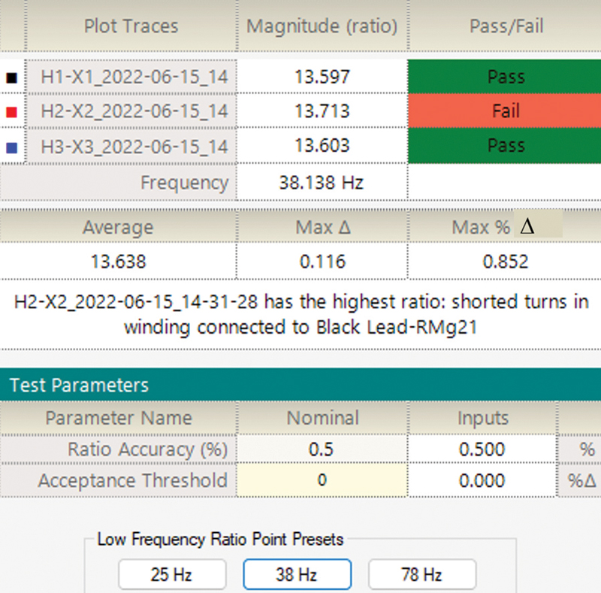
Task: Click the Acceptance Threshold inputs field 0.000
Action: pos(482,480)
